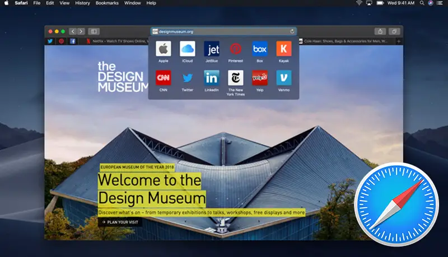
Task: Toggle the Safari sidebar button
Action: coord(94,31)
